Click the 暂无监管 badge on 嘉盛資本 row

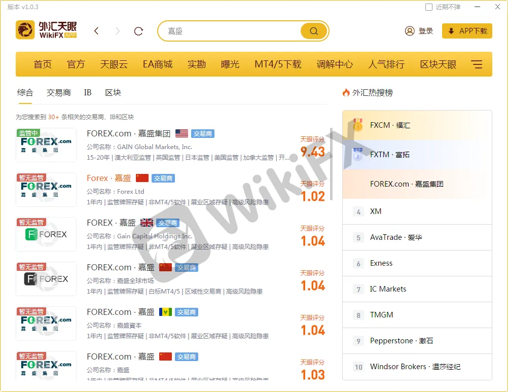[x=31, y=311]
